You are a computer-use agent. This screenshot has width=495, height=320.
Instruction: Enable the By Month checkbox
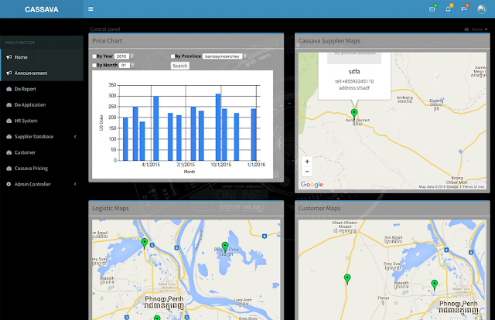(94, 66)
